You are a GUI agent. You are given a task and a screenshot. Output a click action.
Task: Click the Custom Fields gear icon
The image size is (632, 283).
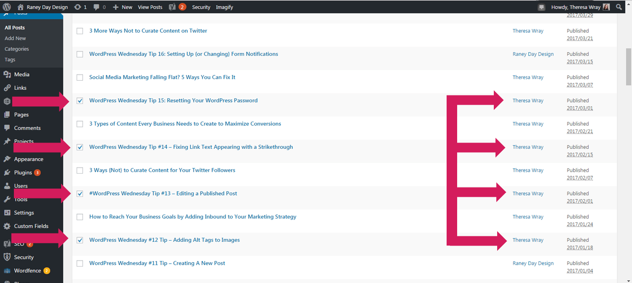point(7,226)
